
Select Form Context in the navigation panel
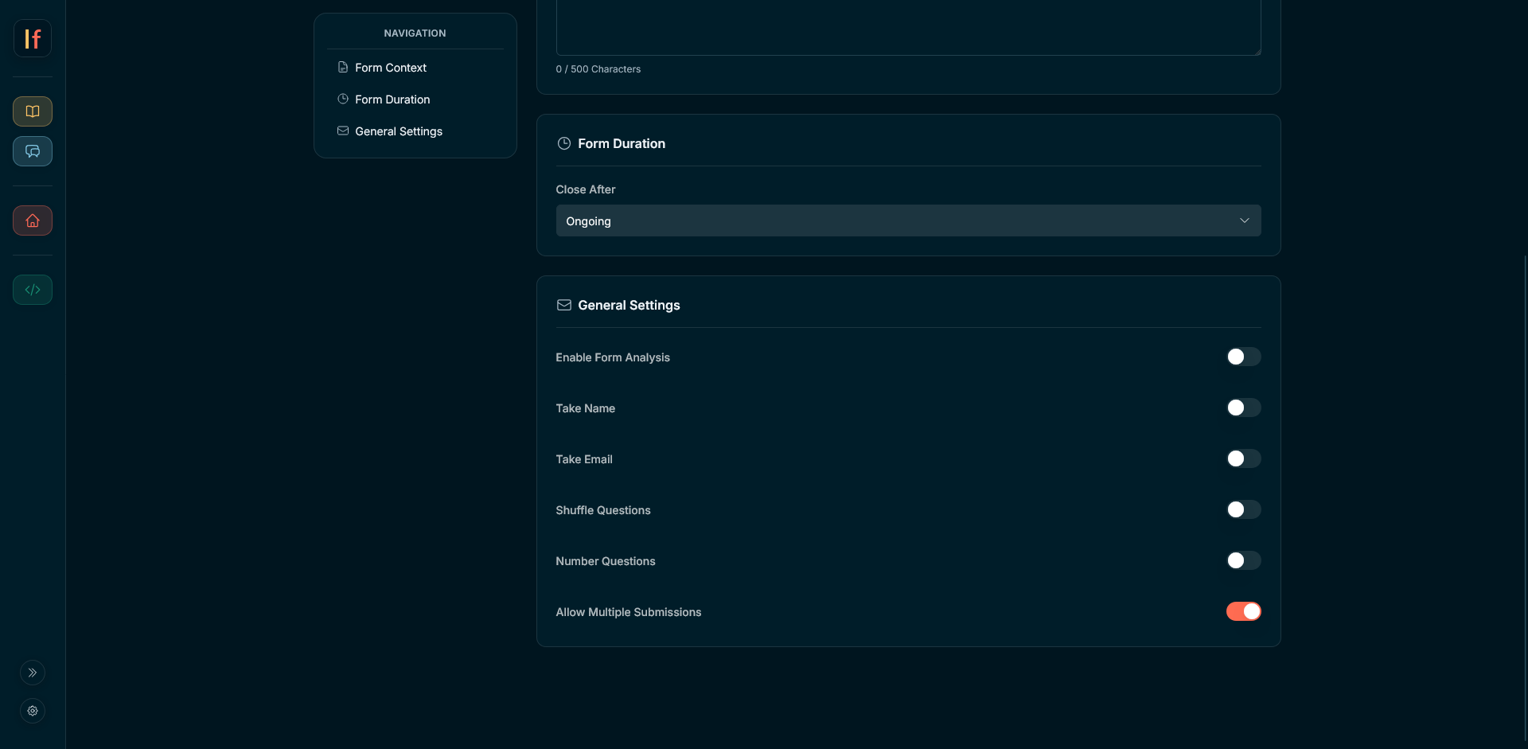[390, 68]
